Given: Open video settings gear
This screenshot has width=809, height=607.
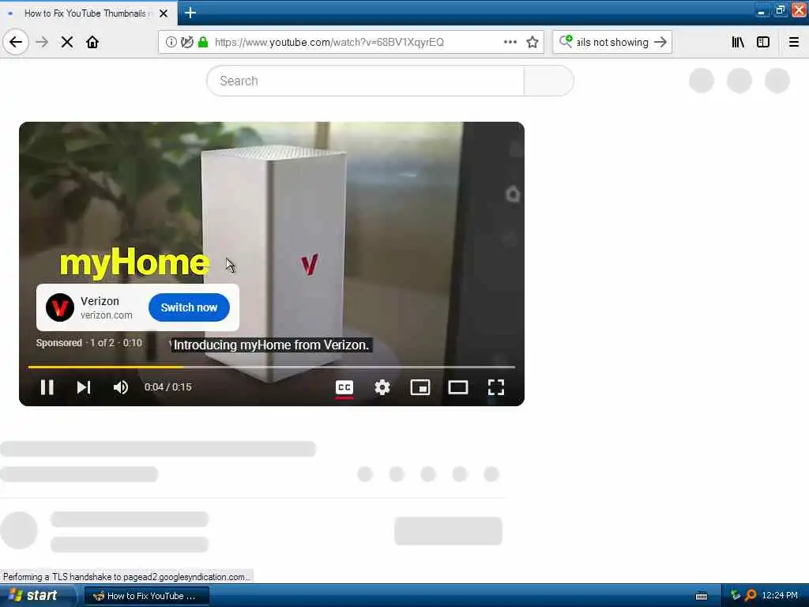Looking at the screenshot, I should click(382, 387).
